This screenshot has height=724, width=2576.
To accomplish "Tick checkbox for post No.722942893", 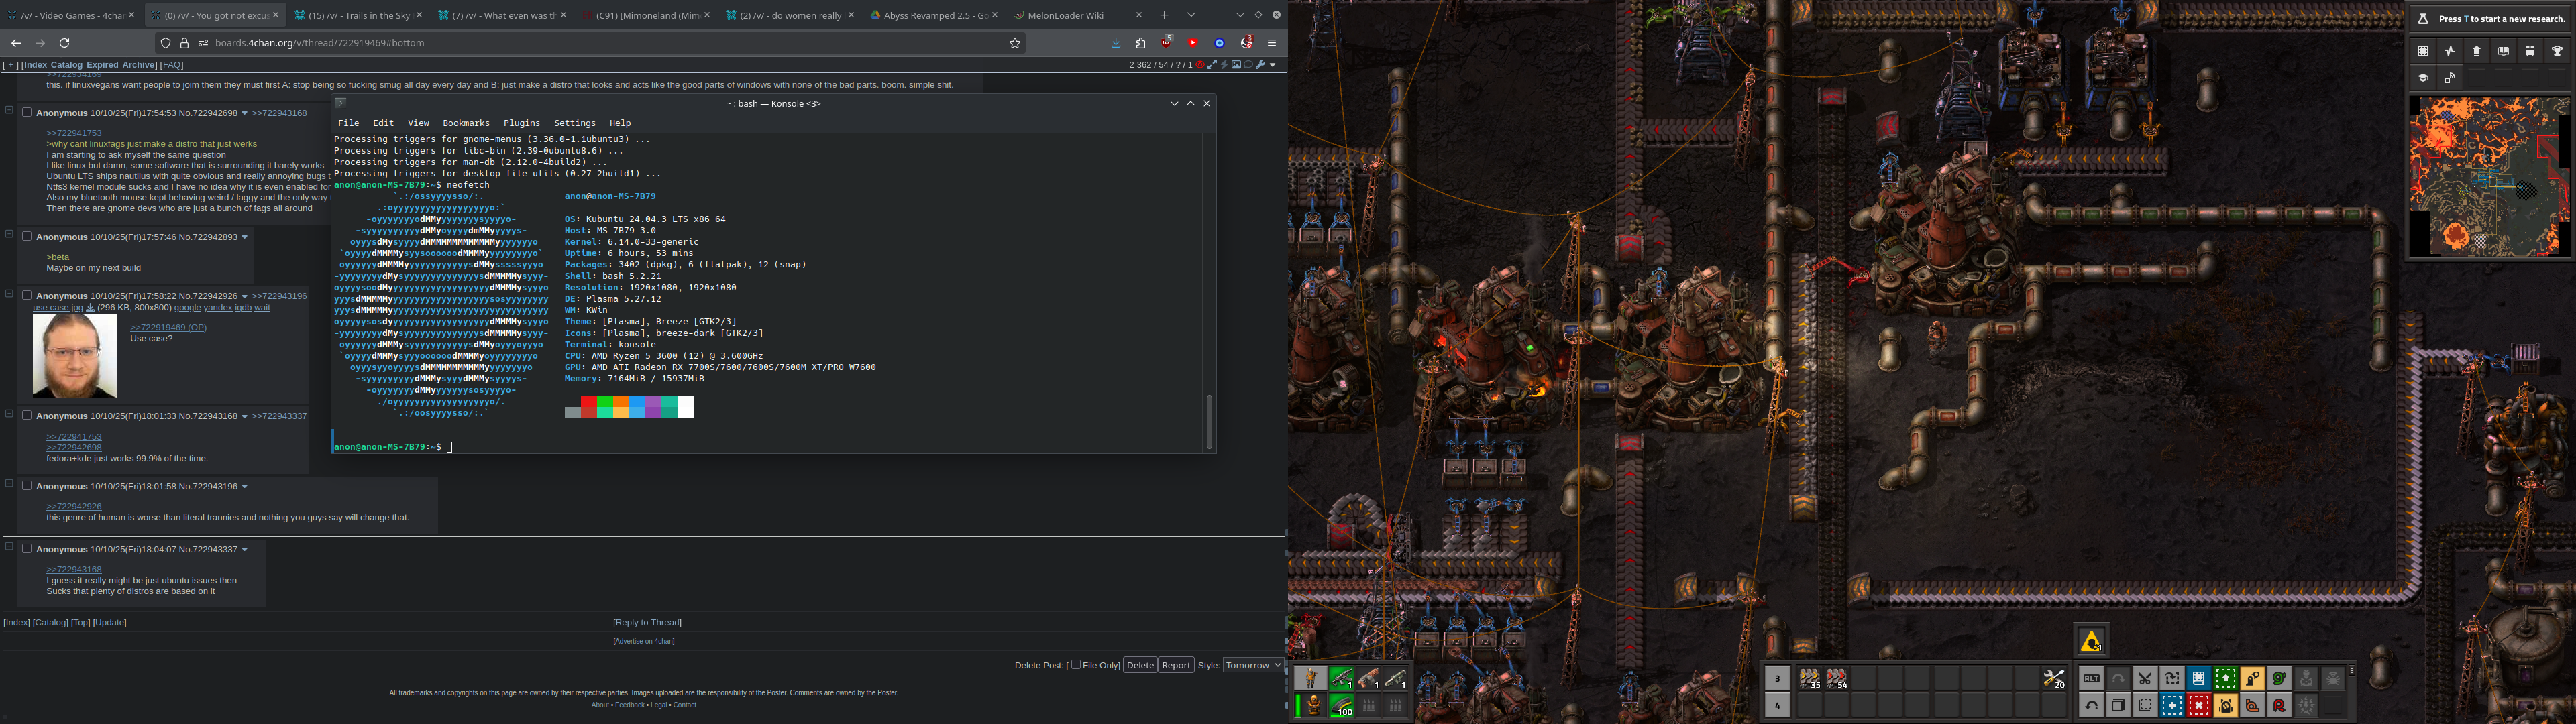I will pyautogui.click(x=27, y=237).
